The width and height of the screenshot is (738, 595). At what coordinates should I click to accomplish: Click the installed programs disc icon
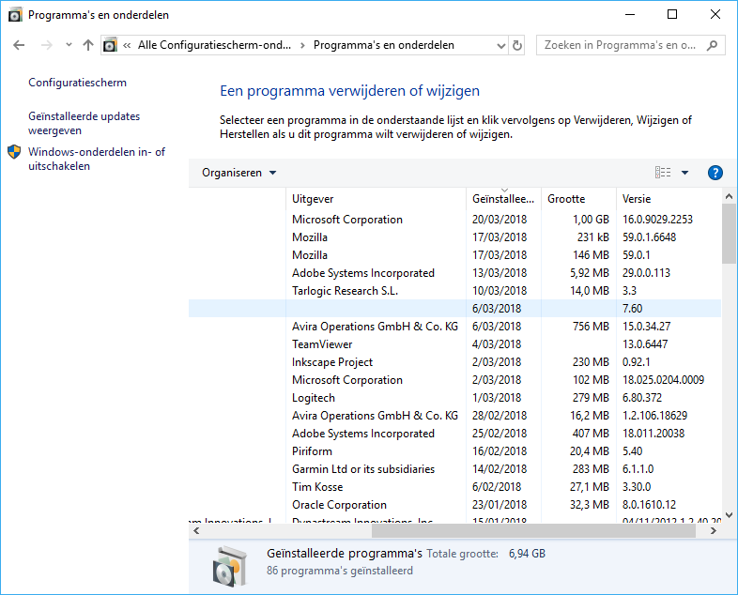tap(230, 566)
